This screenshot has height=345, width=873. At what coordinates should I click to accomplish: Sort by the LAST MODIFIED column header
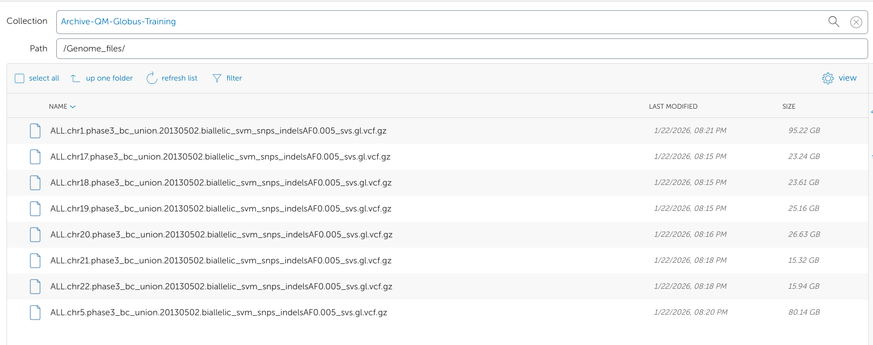[673, 107]
